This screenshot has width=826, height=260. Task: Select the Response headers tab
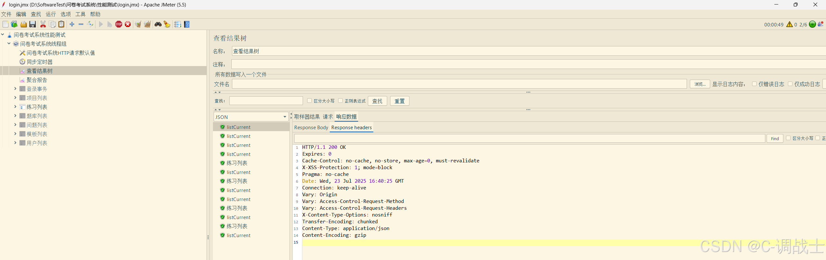(351, 128)
